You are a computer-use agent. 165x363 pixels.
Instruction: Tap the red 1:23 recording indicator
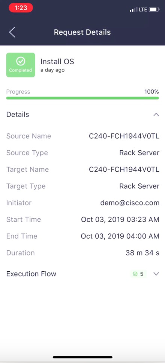tap(21, 8)
